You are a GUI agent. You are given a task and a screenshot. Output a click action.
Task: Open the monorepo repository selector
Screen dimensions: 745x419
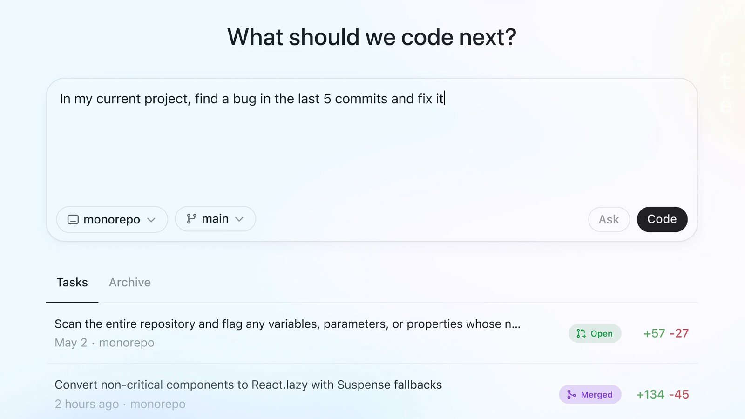click(112, 219)
